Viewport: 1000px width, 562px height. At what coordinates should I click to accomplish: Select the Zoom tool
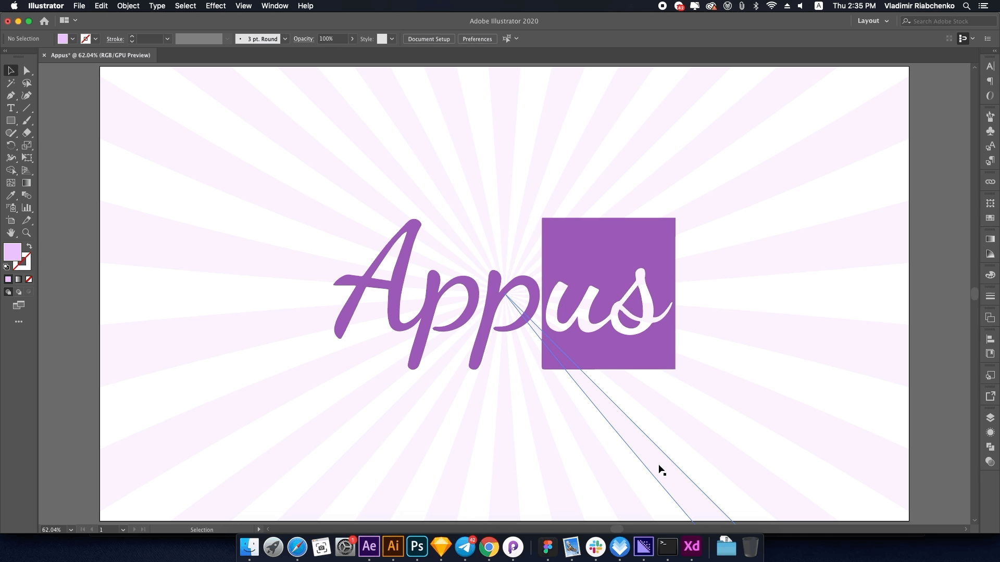(27, 233)
